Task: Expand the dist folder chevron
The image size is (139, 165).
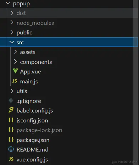Action: (x=12, y=13)
